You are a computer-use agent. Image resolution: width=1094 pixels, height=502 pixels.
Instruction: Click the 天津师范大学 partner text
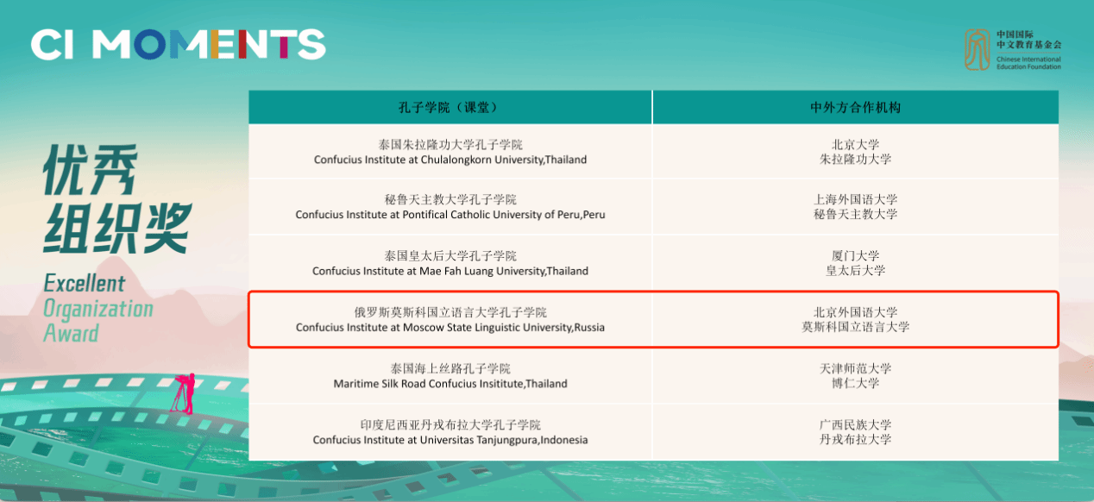[855, 368]
